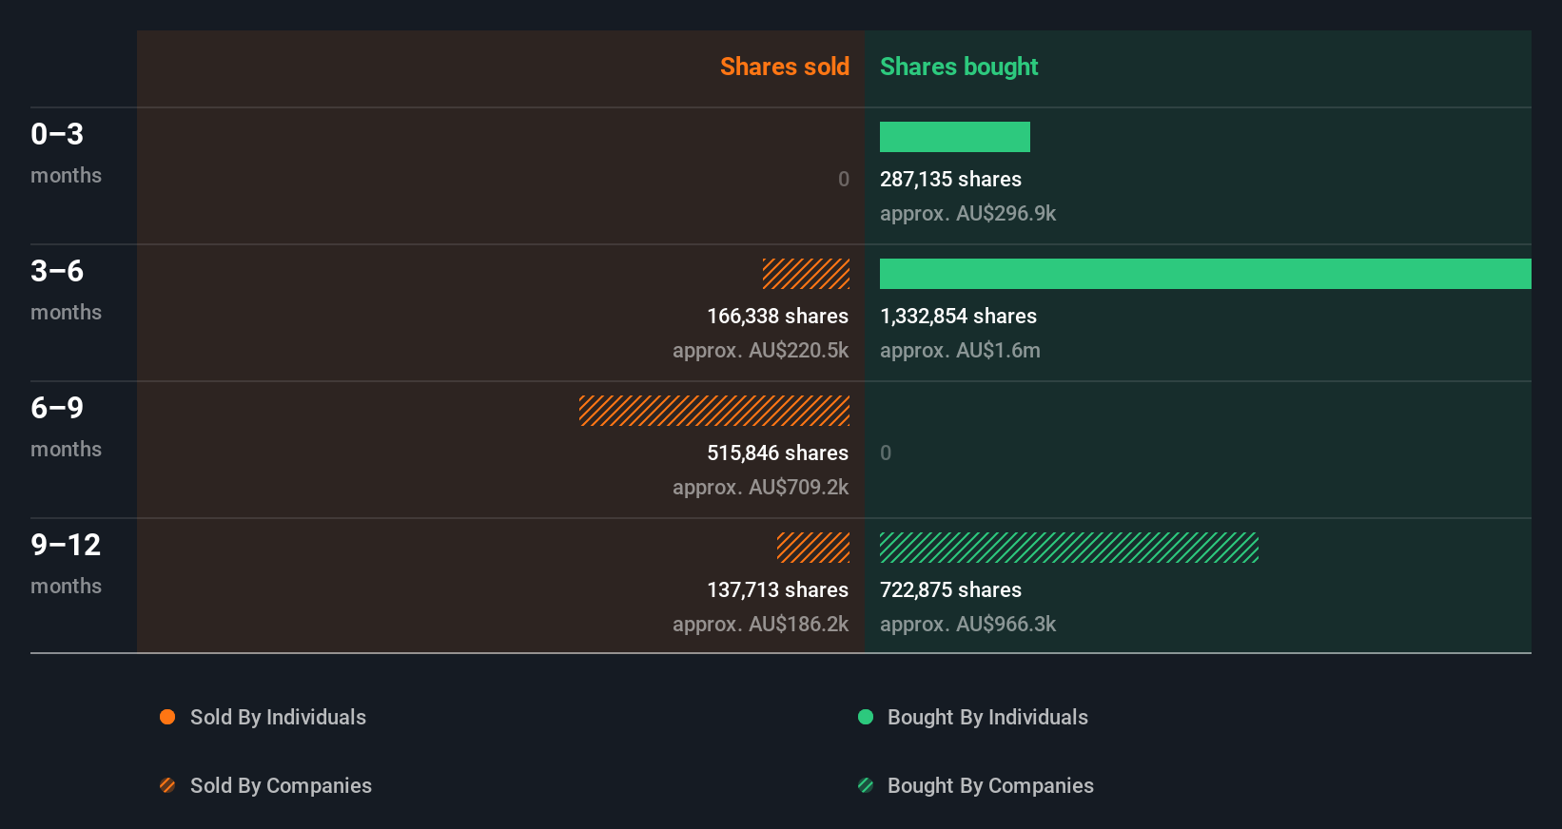
Task: Select the 3–6 months green bought bar
Action: pyautogui.click(x=1204, y=274)
